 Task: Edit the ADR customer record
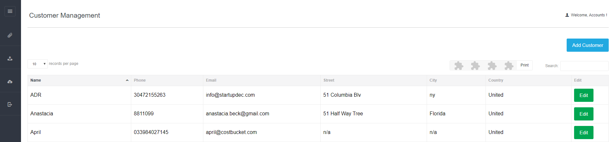[x=583, y=95]
